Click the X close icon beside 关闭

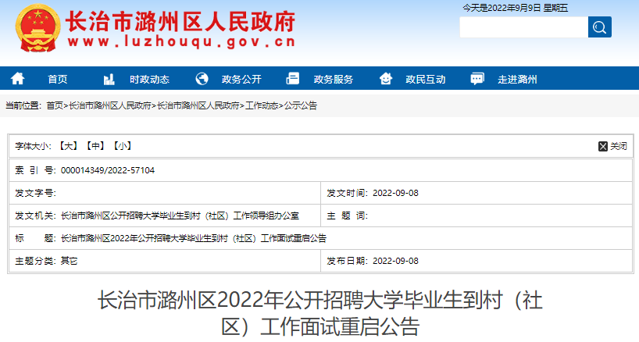[603, 146]
